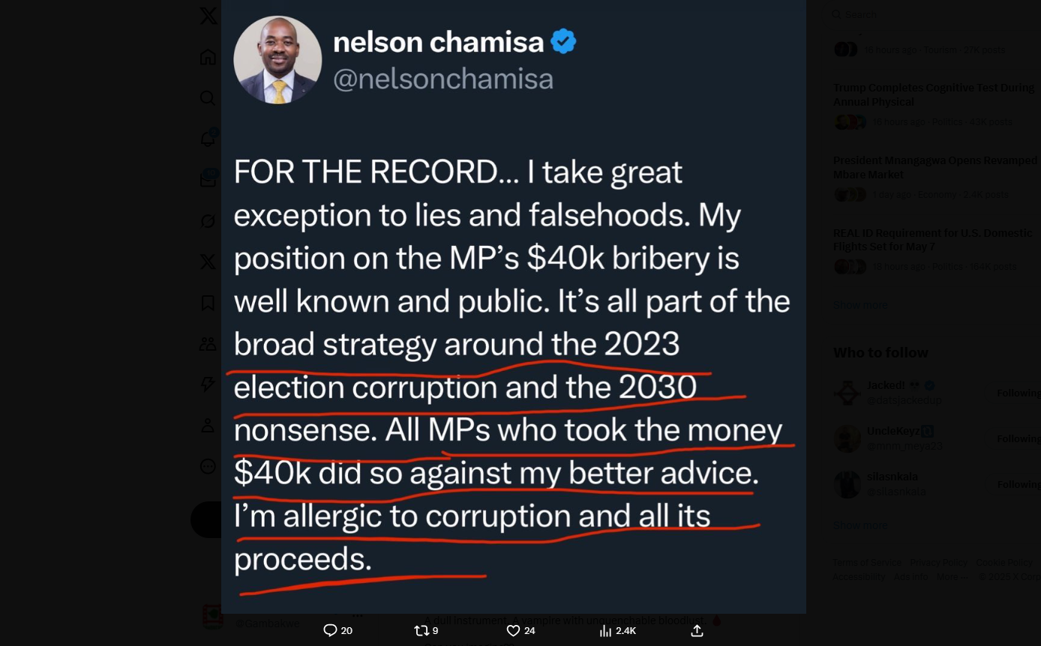Expand Who to follow Show more

[x=859, y=525]
